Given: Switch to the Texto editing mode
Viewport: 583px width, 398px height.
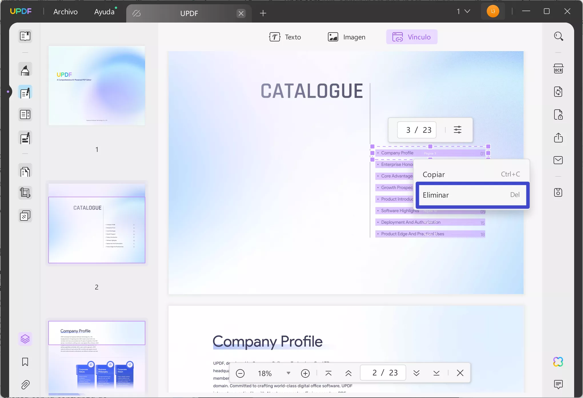Looking at the screenshot, I should pos(285,37).
